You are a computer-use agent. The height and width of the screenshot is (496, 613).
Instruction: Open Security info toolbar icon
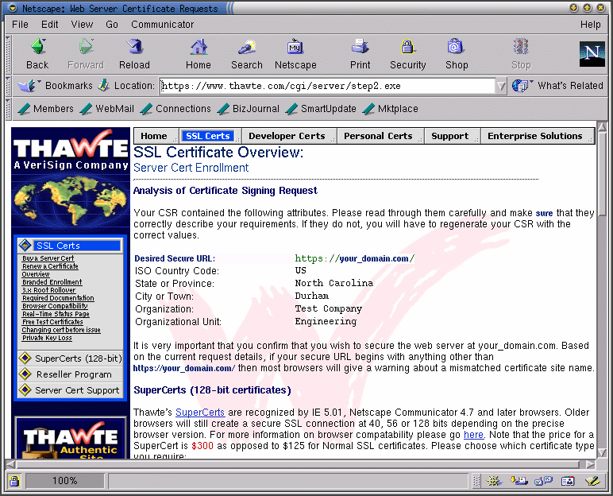tap(407, 53)
